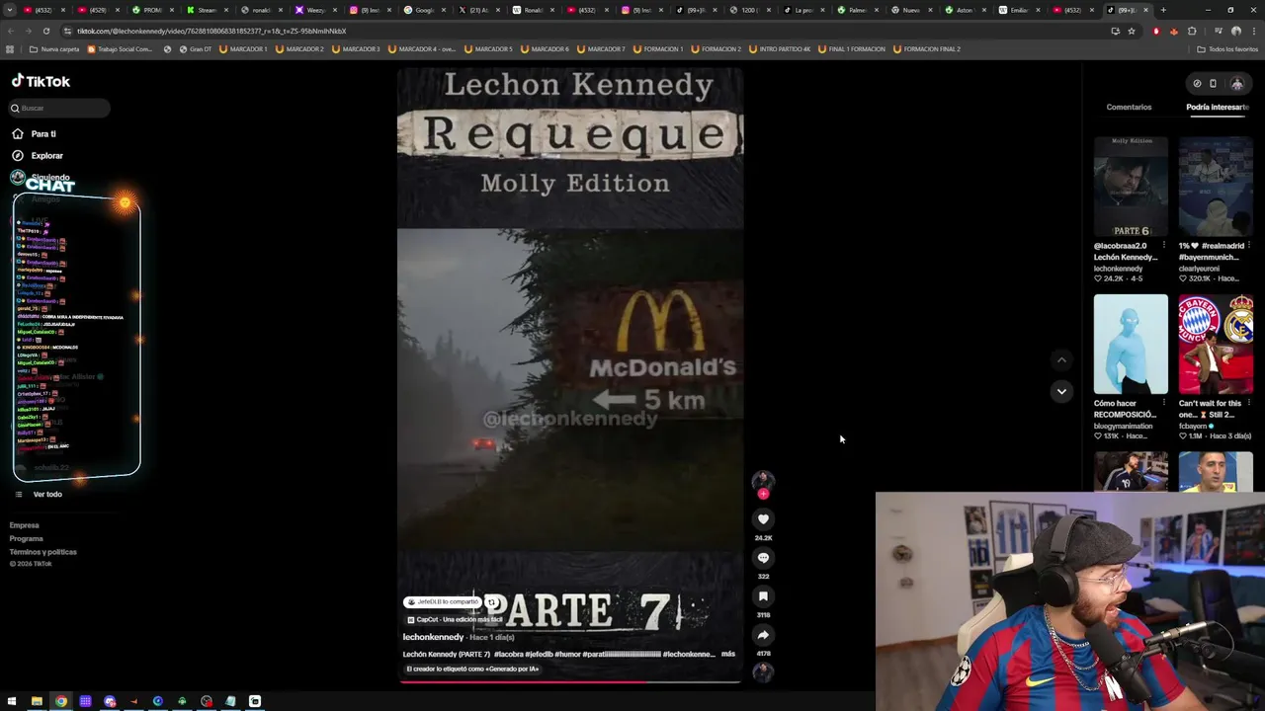Like the video with the heart icon
The width and height of the screenshot is (1265, 711).
click(x=763, y=518)
